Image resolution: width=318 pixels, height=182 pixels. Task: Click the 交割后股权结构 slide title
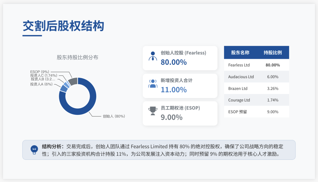tap(63, 26)
